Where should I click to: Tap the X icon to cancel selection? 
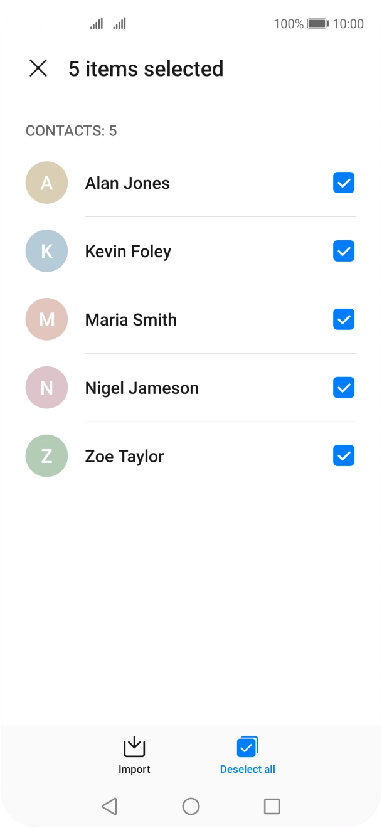pos(38,68)
